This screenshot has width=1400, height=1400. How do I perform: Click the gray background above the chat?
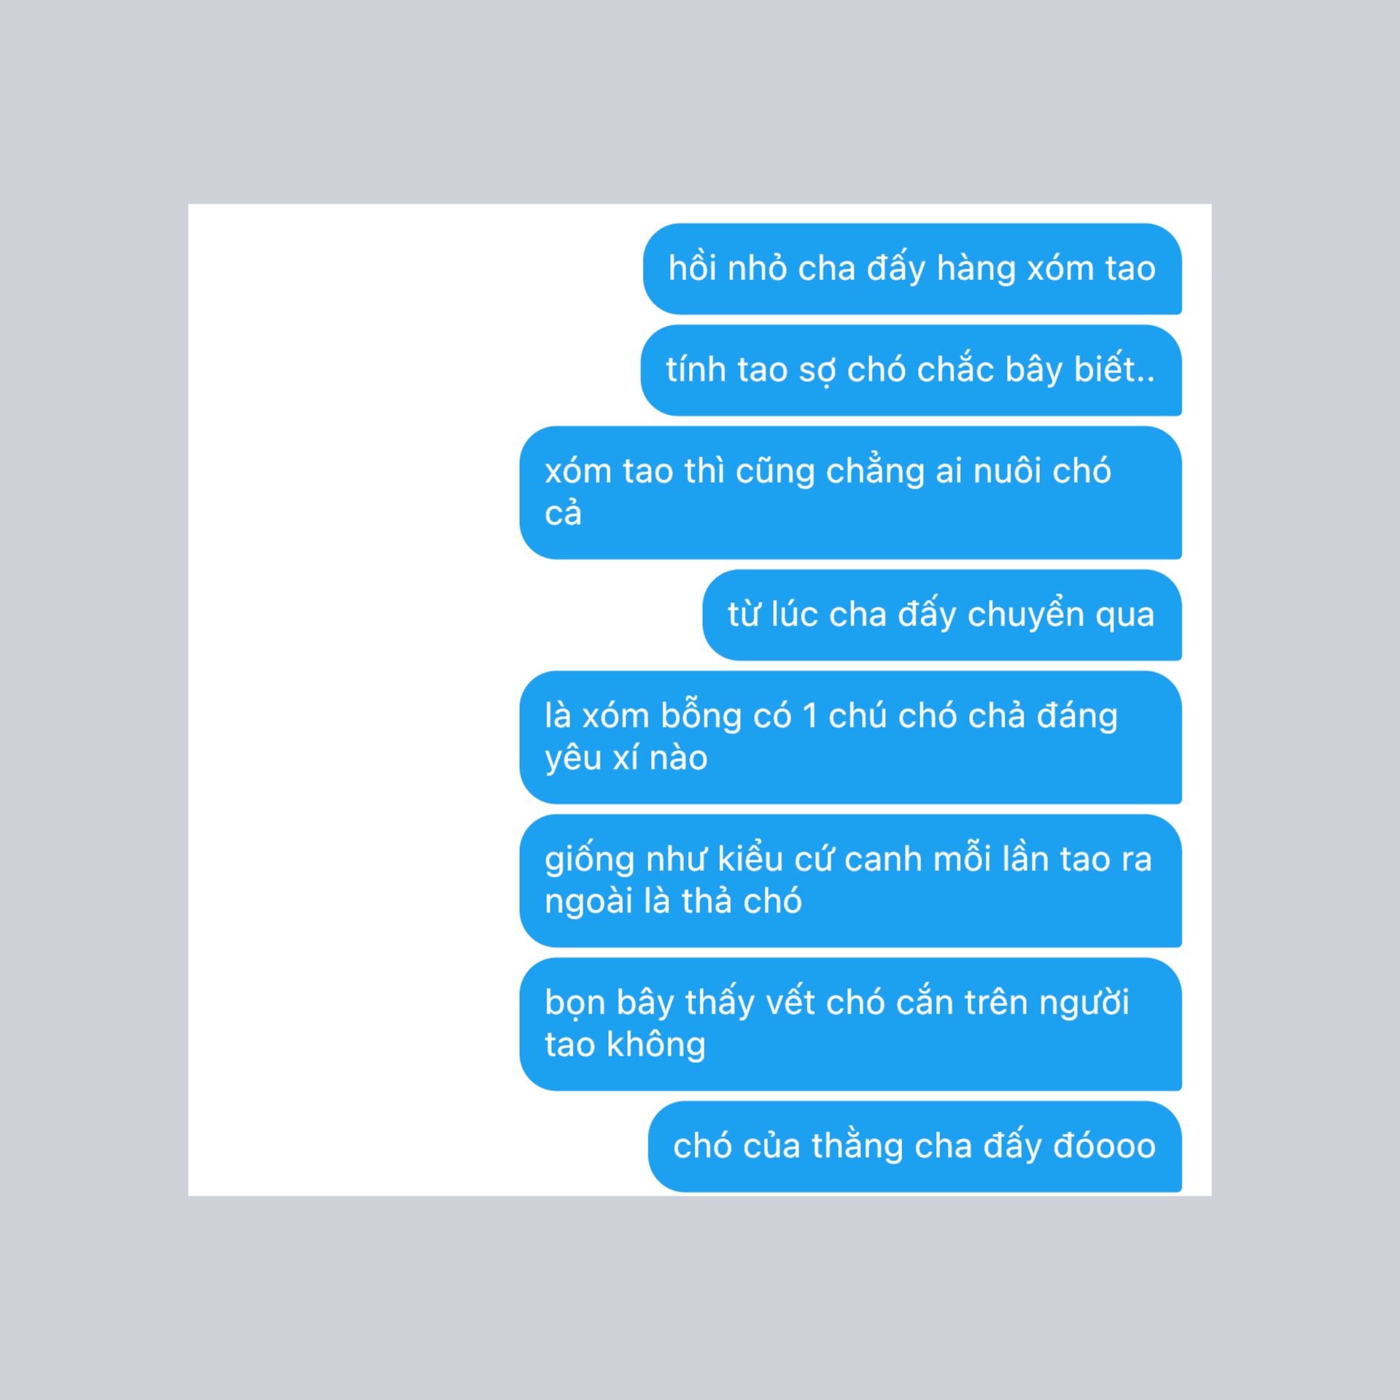pos(700,102)
